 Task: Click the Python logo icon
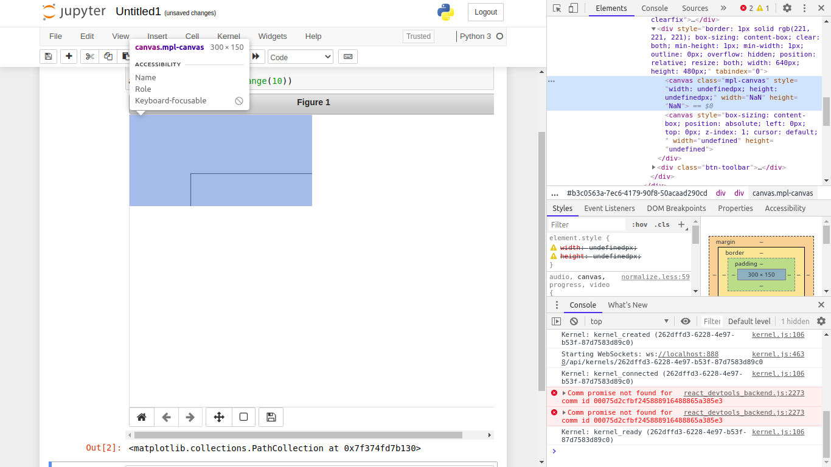445,12
